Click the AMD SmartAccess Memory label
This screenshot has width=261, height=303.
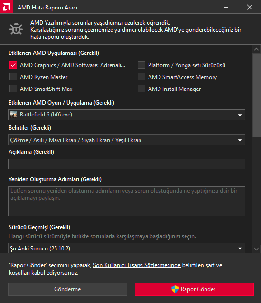(182, 77)
